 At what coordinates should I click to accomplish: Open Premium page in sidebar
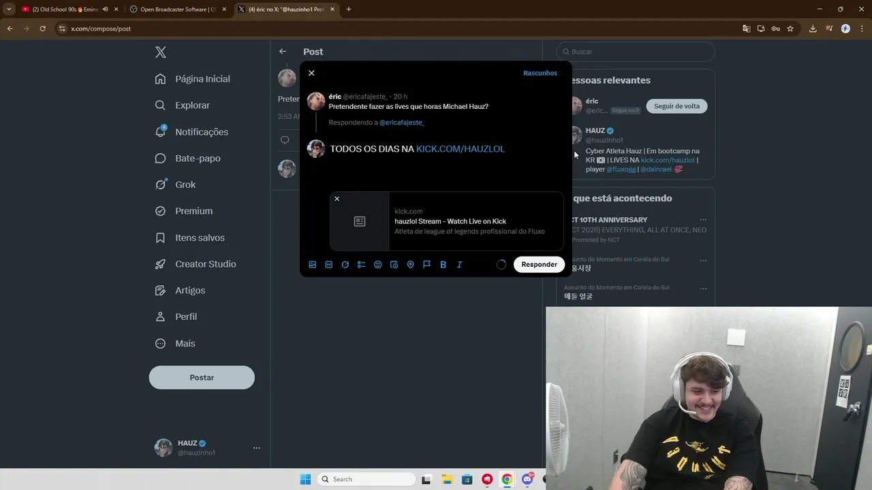tap(184, 211)
